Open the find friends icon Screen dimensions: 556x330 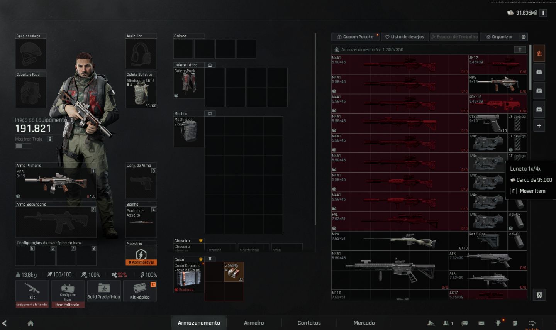[431, 323]
